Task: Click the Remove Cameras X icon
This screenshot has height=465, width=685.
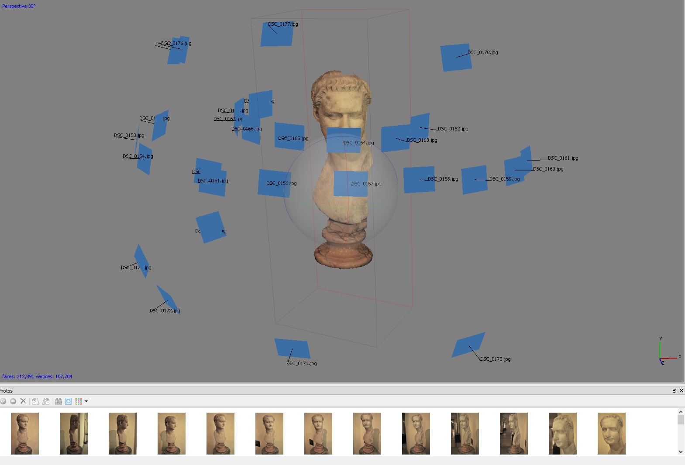Action: click(x=23, y=401)
